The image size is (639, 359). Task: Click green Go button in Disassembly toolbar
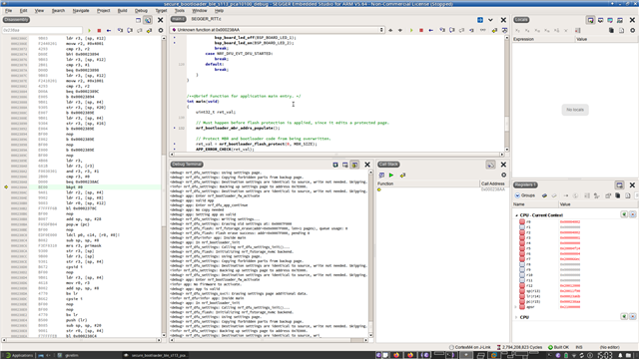click(89, 30)
